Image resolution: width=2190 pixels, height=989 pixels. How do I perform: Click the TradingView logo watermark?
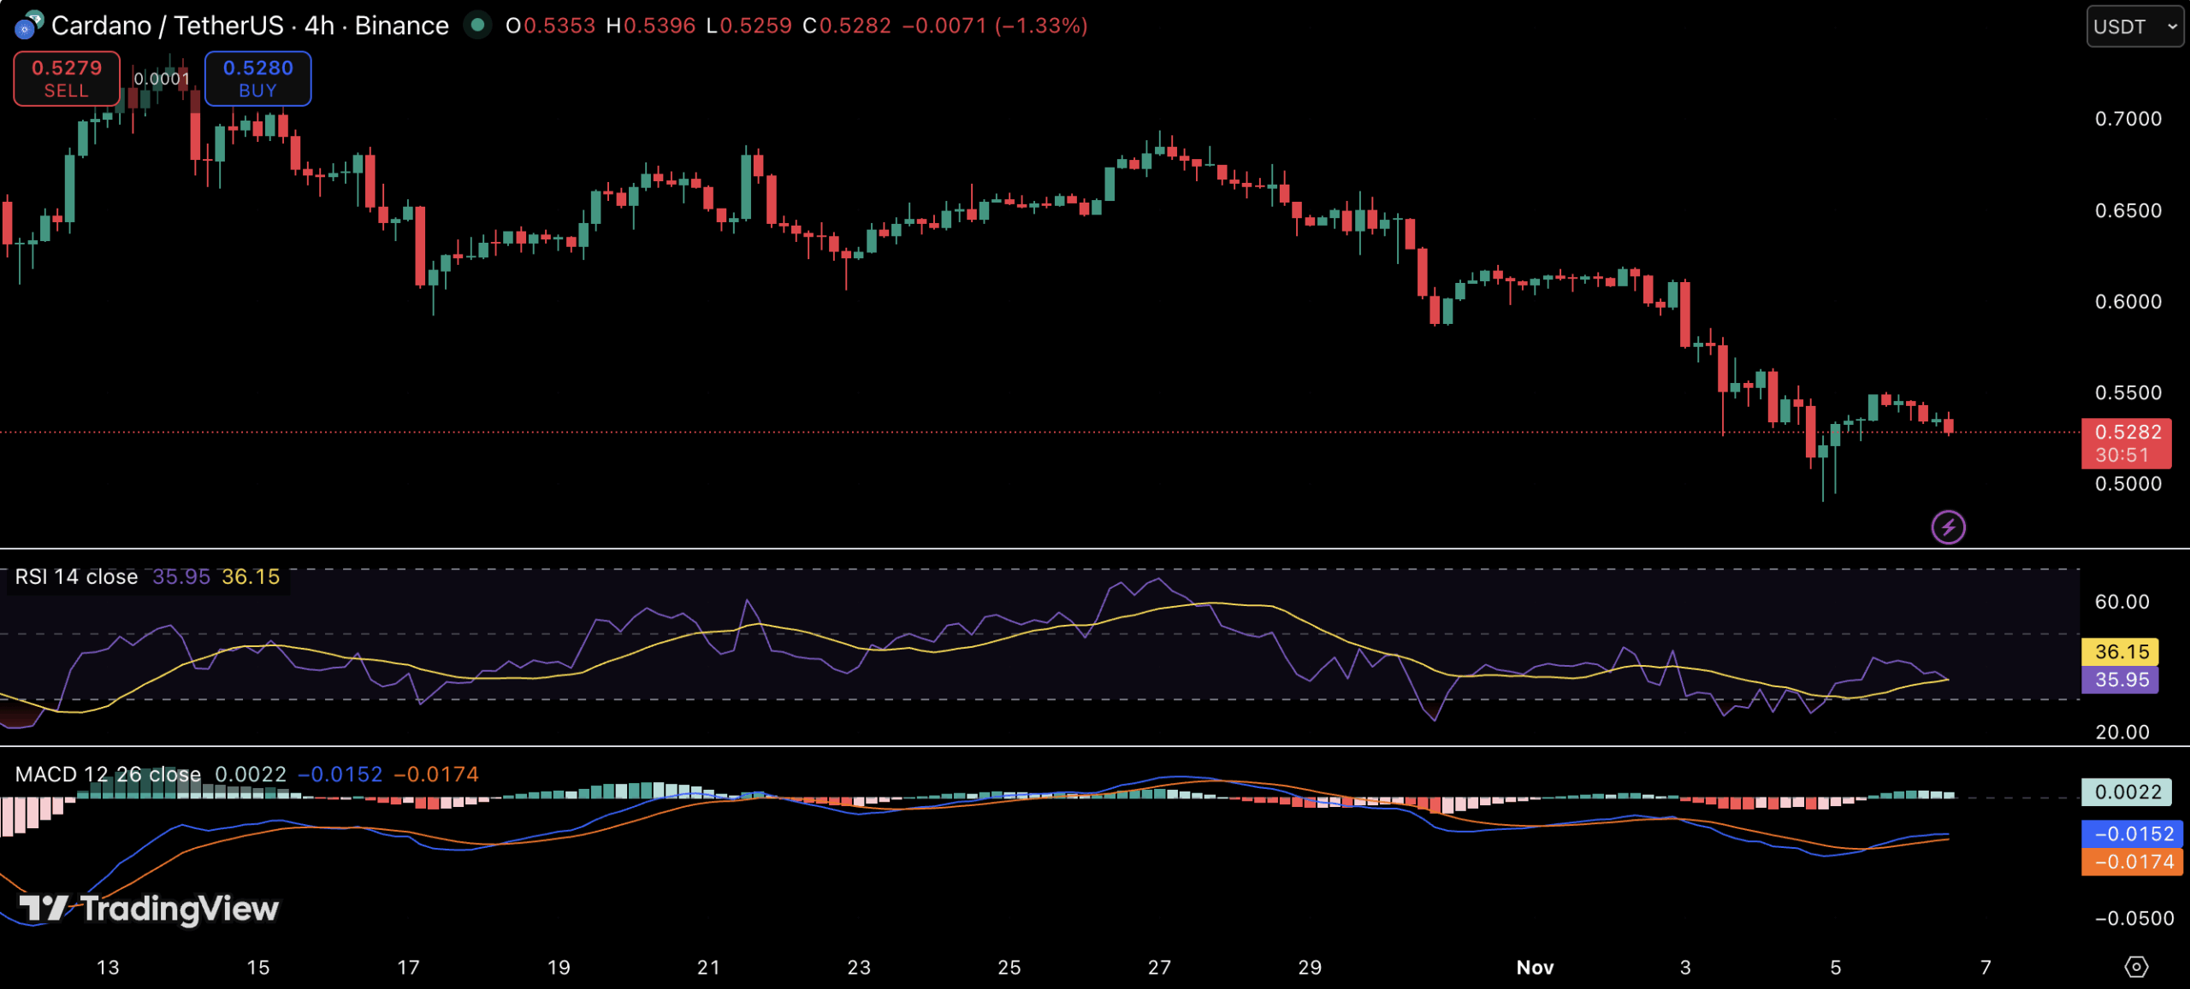tap(150, 909)
